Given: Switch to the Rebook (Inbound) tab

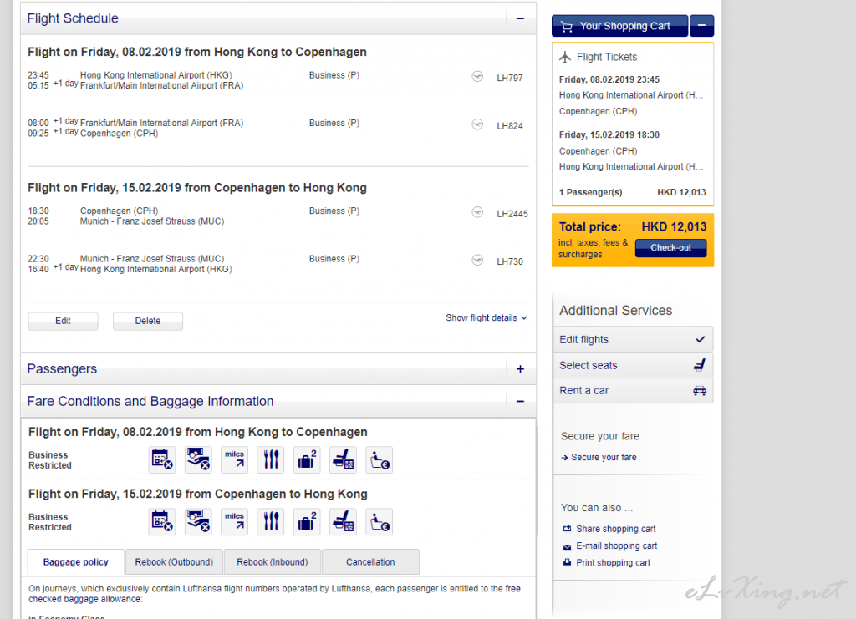Looking at the screenshot, I should [273, 561].
